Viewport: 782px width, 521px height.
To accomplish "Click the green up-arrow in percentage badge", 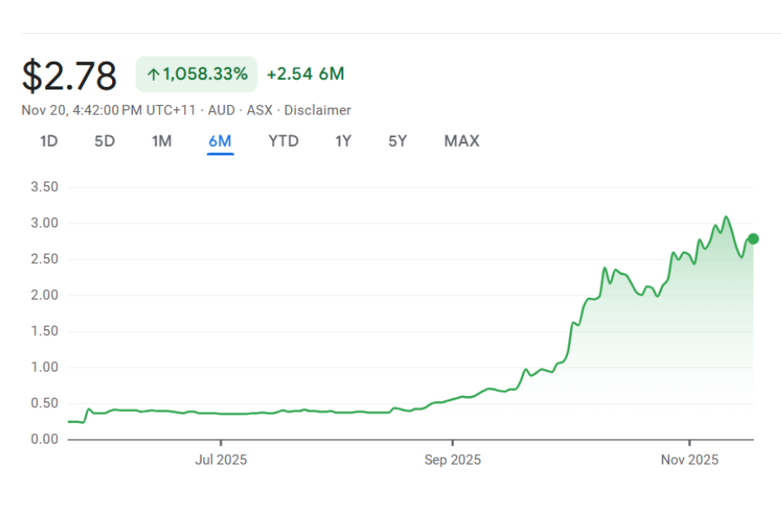I will click(153, 75).
